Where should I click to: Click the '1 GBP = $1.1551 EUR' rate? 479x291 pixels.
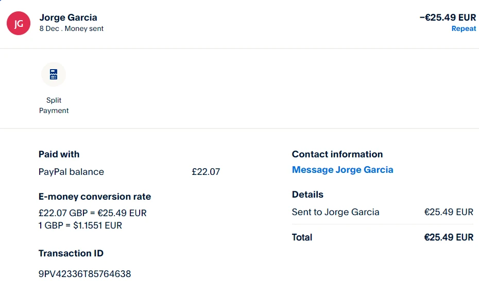[x=80, y=225]
